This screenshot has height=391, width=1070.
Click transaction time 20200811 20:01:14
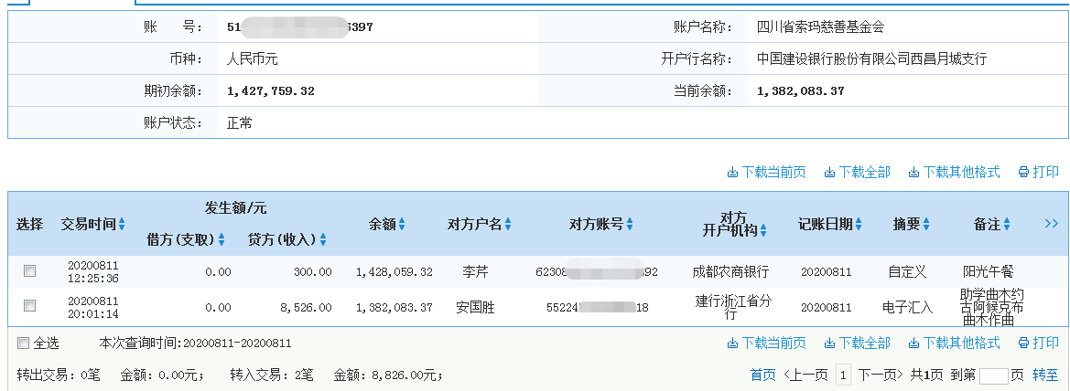coord(93,307)
